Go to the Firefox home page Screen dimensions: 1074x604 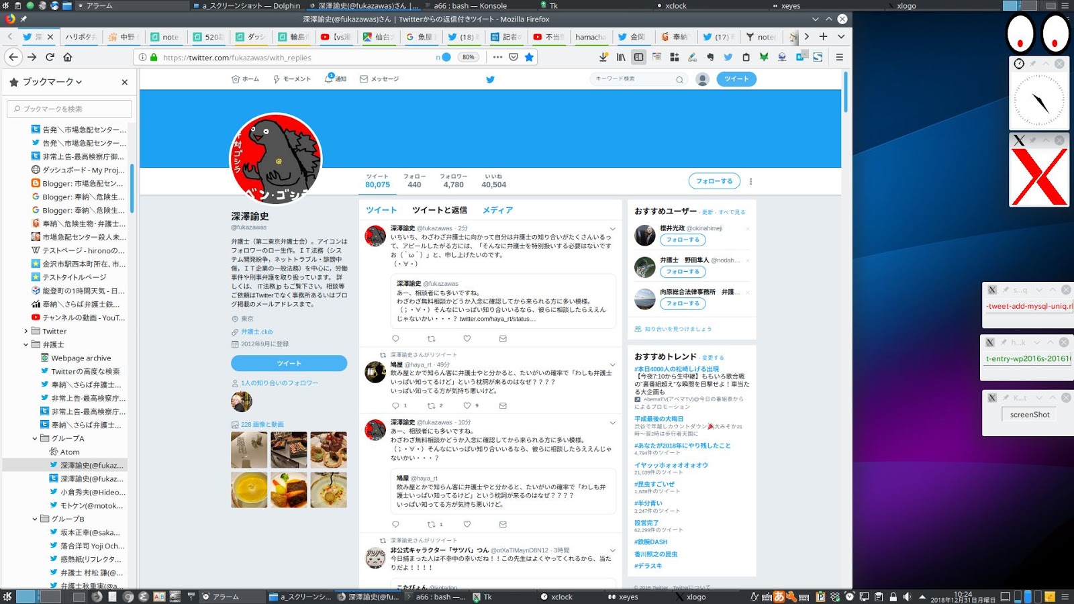[68, 57]
